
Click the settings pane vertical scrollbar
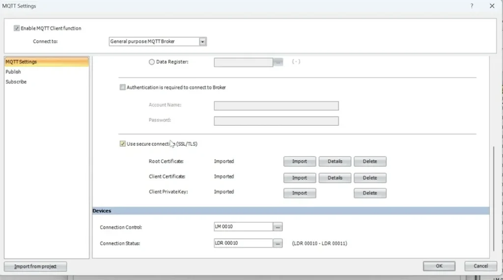pos(493,199)
